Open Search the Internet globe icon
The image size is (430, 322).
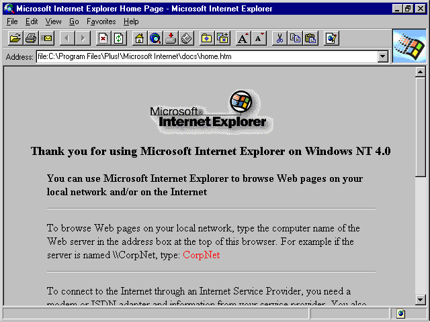[x=155, y=38]
